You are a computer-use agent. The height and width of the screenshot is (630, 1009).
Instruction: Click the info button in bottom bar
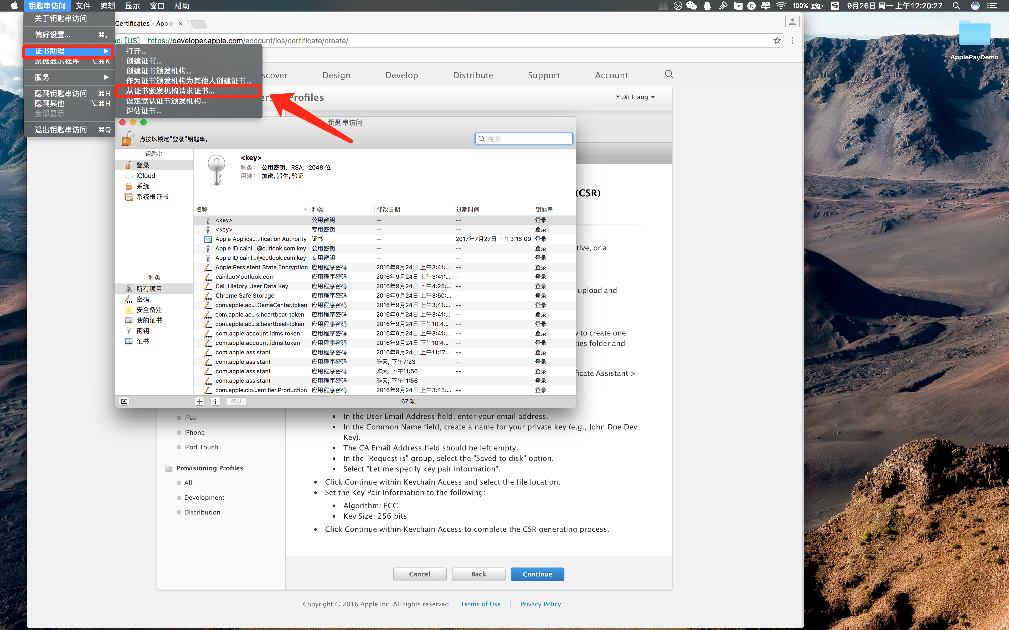pos(215,401)
